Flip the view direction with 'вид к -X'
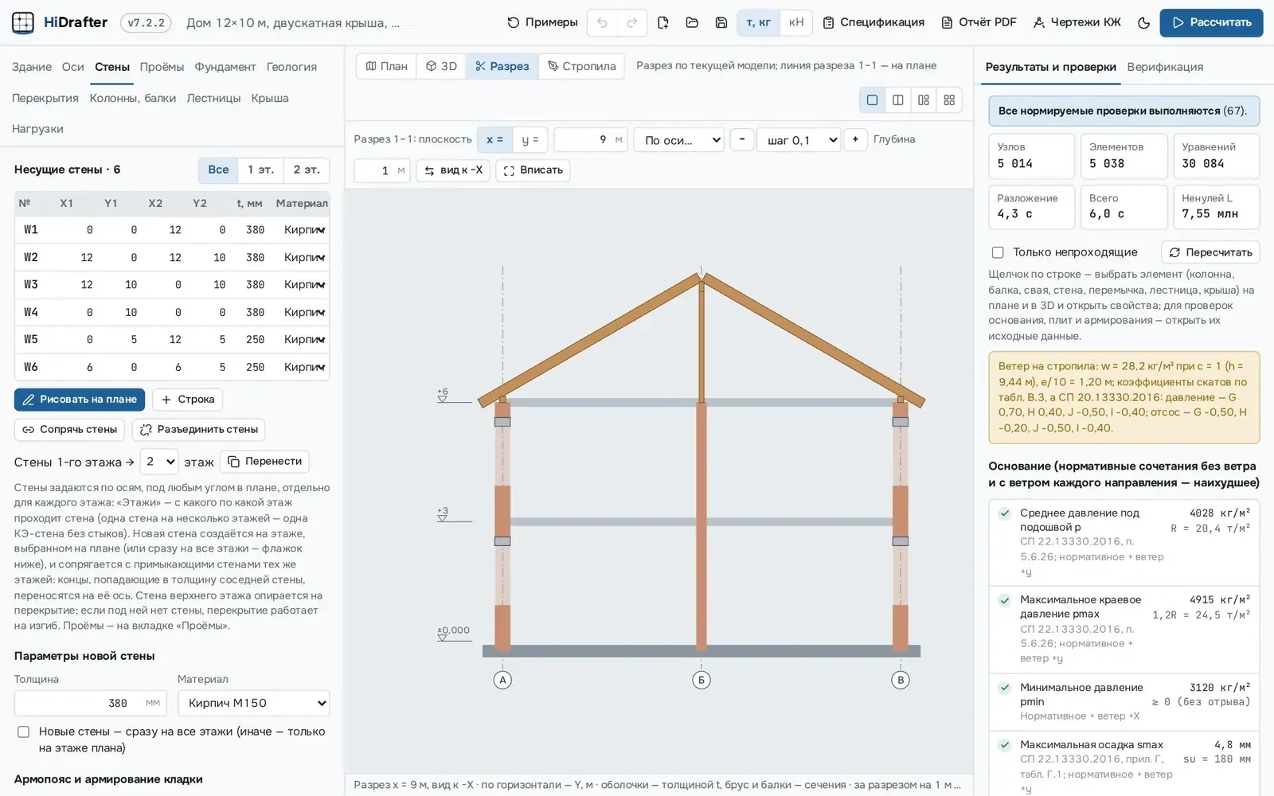Viewport: 1274px width, 796px height. tap(453, 170)
